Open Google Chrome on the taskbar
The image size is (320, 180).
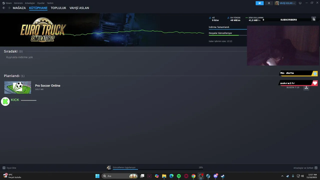tap(193, 176)
